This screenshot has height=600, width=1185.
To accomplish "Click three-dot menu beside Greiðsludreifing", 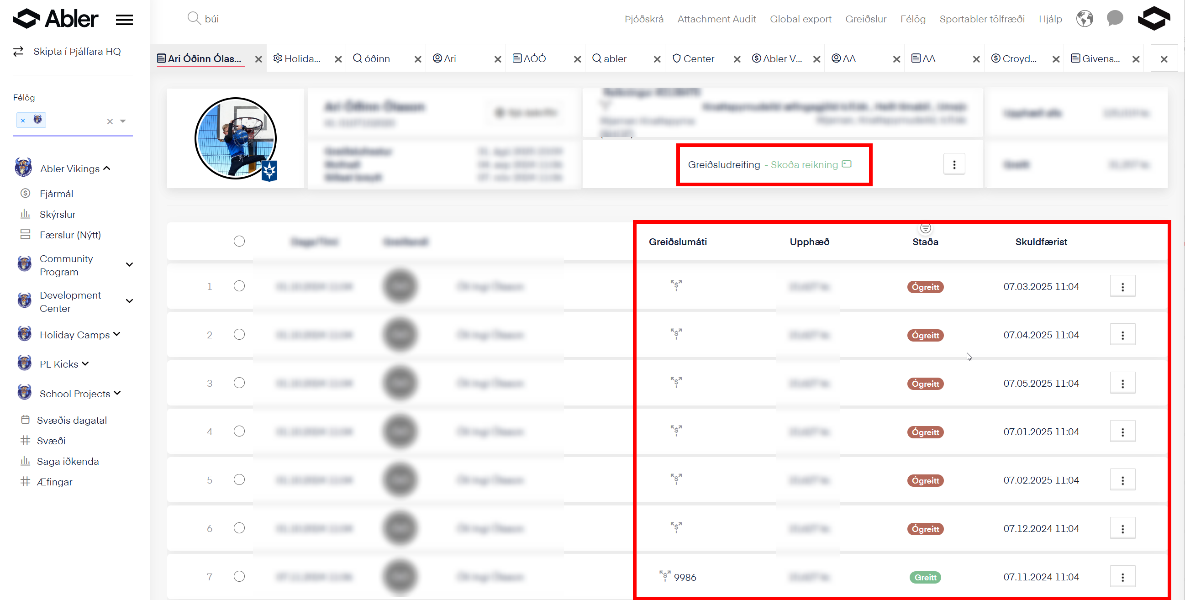I will pyautogui.click(x=954, y=164).
